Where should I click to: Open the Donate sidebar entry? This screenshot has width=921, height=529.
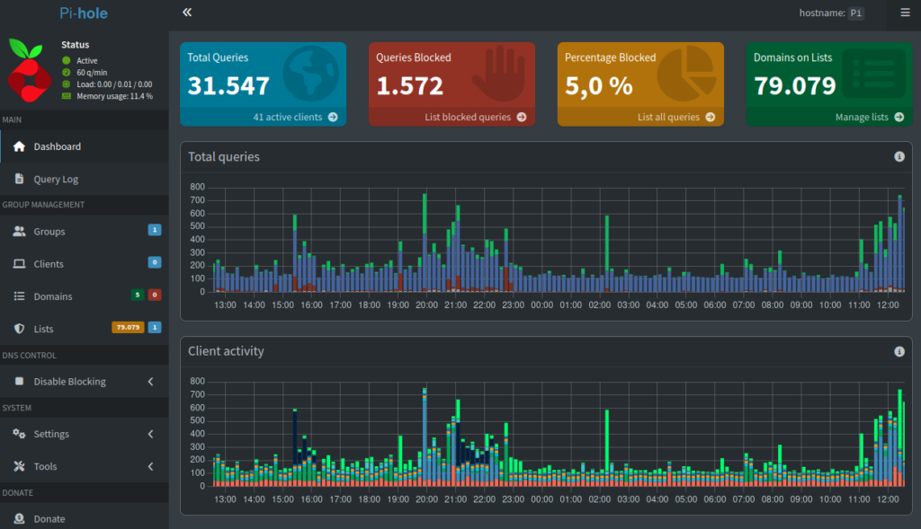49,518
